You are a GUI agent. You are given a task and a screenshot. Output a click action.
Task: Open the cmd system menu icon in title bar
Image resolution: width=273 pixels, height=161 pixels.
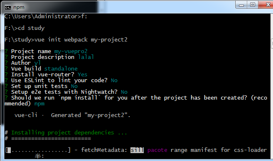click(x=8, y=7)
